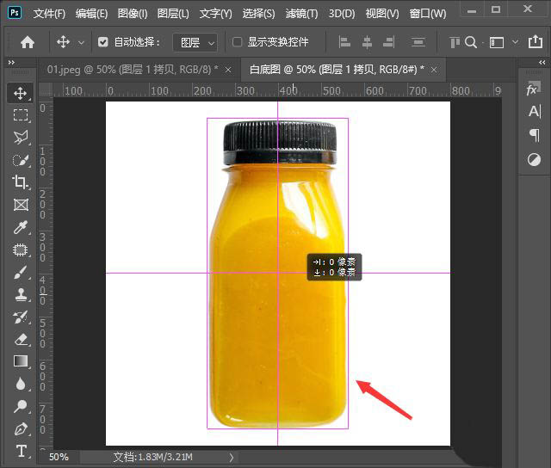Viewport: 551px width, 468px height.
Task: Expand the Move tool preset arrow
Action: [x=81, y=43]
